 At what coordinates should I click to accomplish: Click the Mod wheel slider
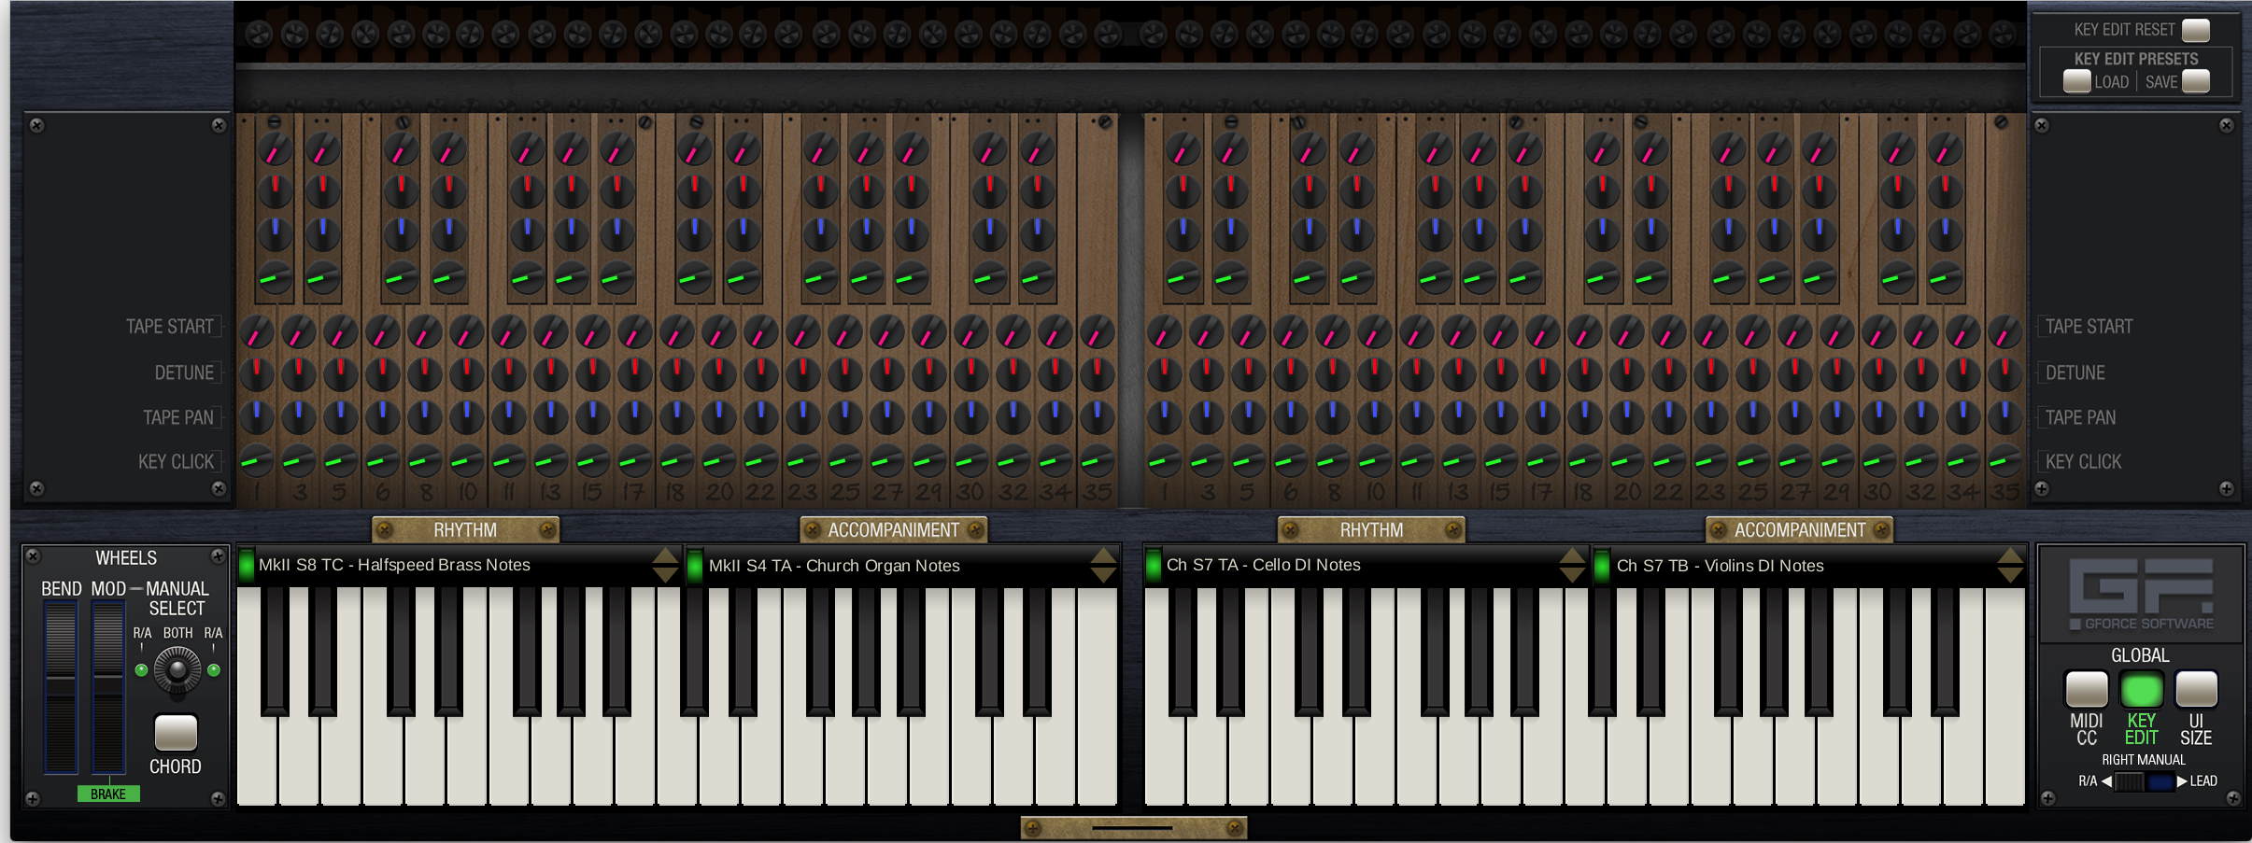[x=108, y=686]
